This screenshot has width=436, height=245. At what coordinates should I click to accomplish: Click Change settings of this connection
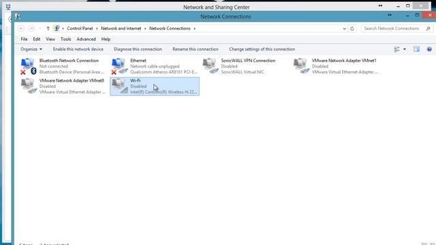click(x=262, y=49)
